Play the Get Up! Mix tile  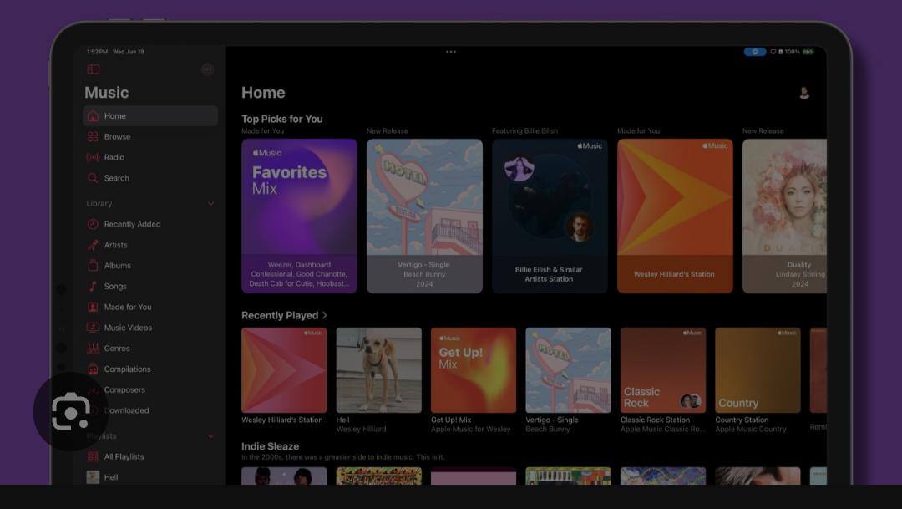coord(474,370)
